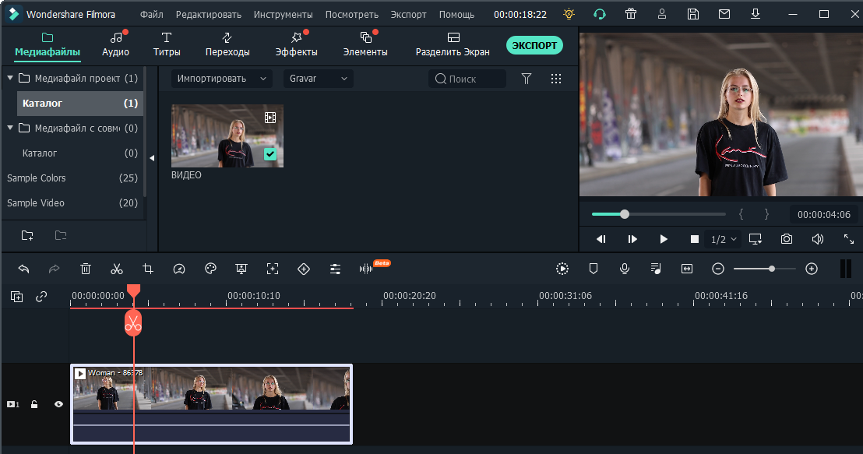Add a new track to timeline
Image resolution: width=863 pixels, height=454 pixels.
click(x=17, y=297)
